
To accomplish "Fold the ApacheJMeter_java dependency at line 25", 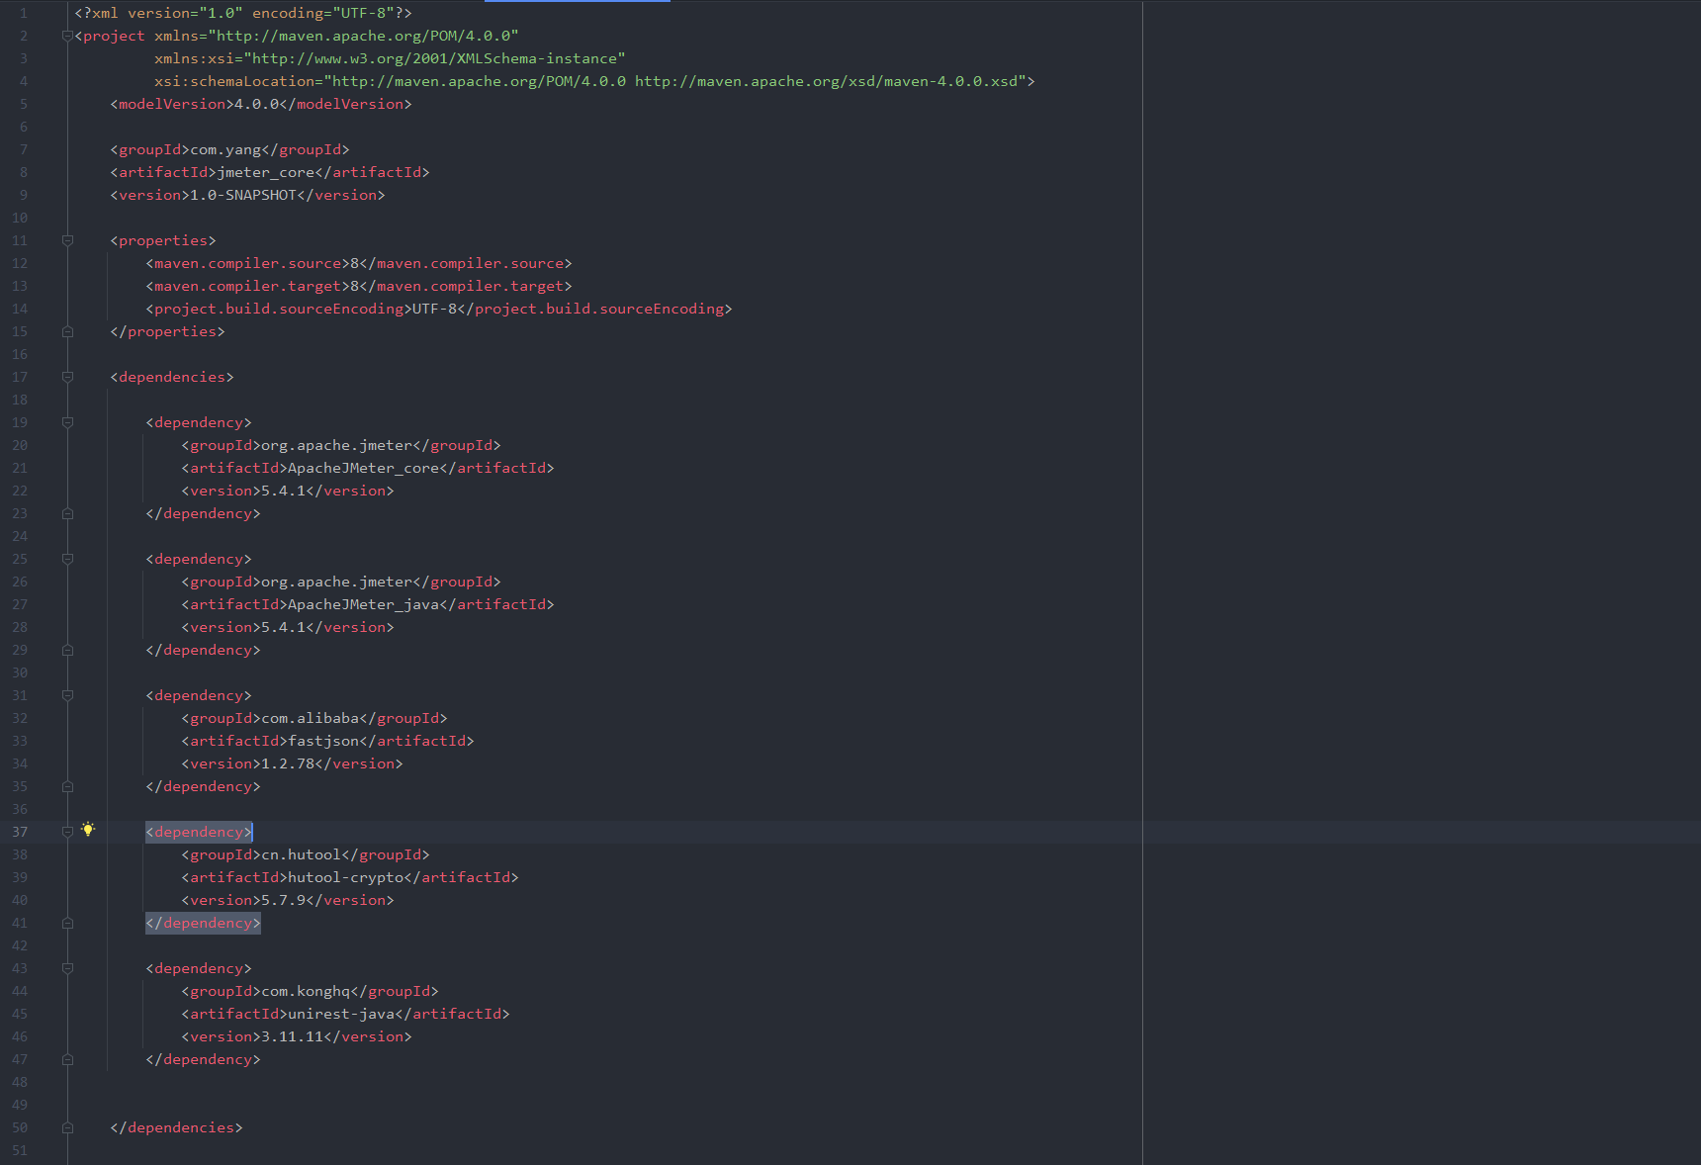I will click(x=67, y=559).
